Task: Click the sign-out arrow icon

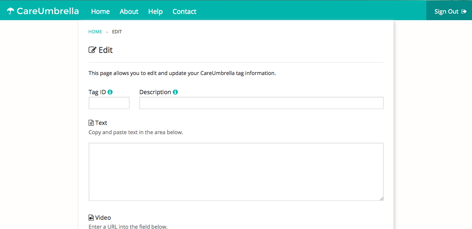Action: coord(464,12)
